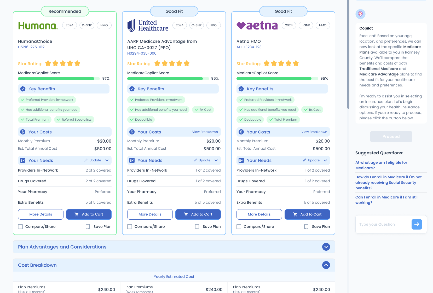This screenshot has width=433, height=293.
Task: Click the Your Needs checklist icon on UnitedHealthcare card
Action: (132, 160)
